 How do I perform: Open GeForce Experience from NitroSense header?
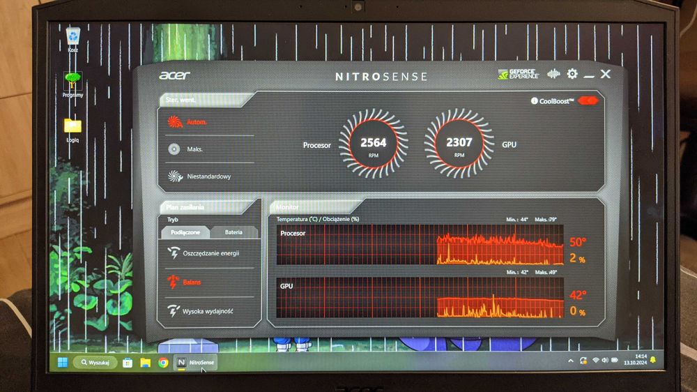coord(519,74)
